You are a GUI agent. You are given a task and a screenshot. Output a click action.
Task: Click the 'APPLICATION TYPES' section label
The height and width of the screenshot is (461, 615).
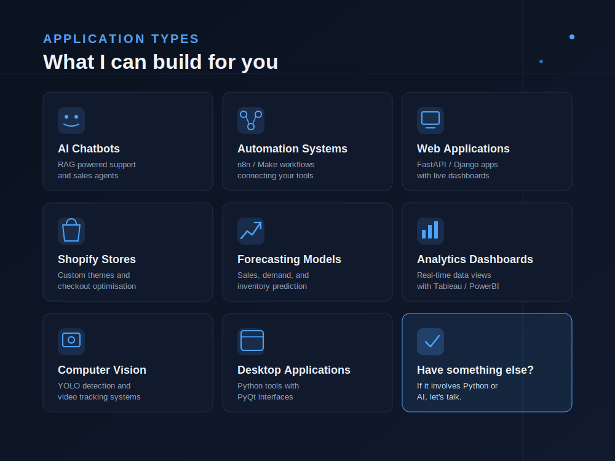click(121, 39)
